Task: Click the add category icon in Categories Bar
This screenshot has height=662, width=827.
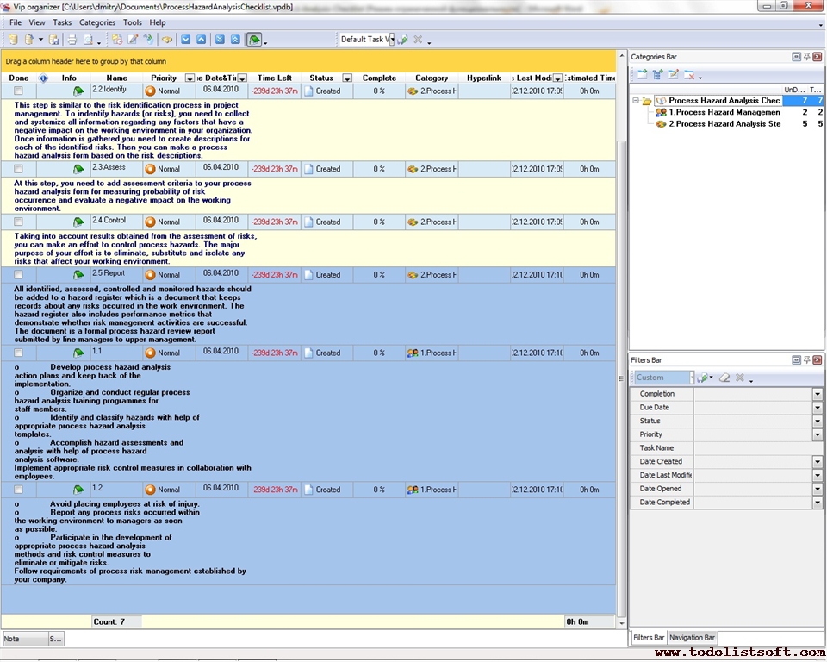Action: (643, 75)
